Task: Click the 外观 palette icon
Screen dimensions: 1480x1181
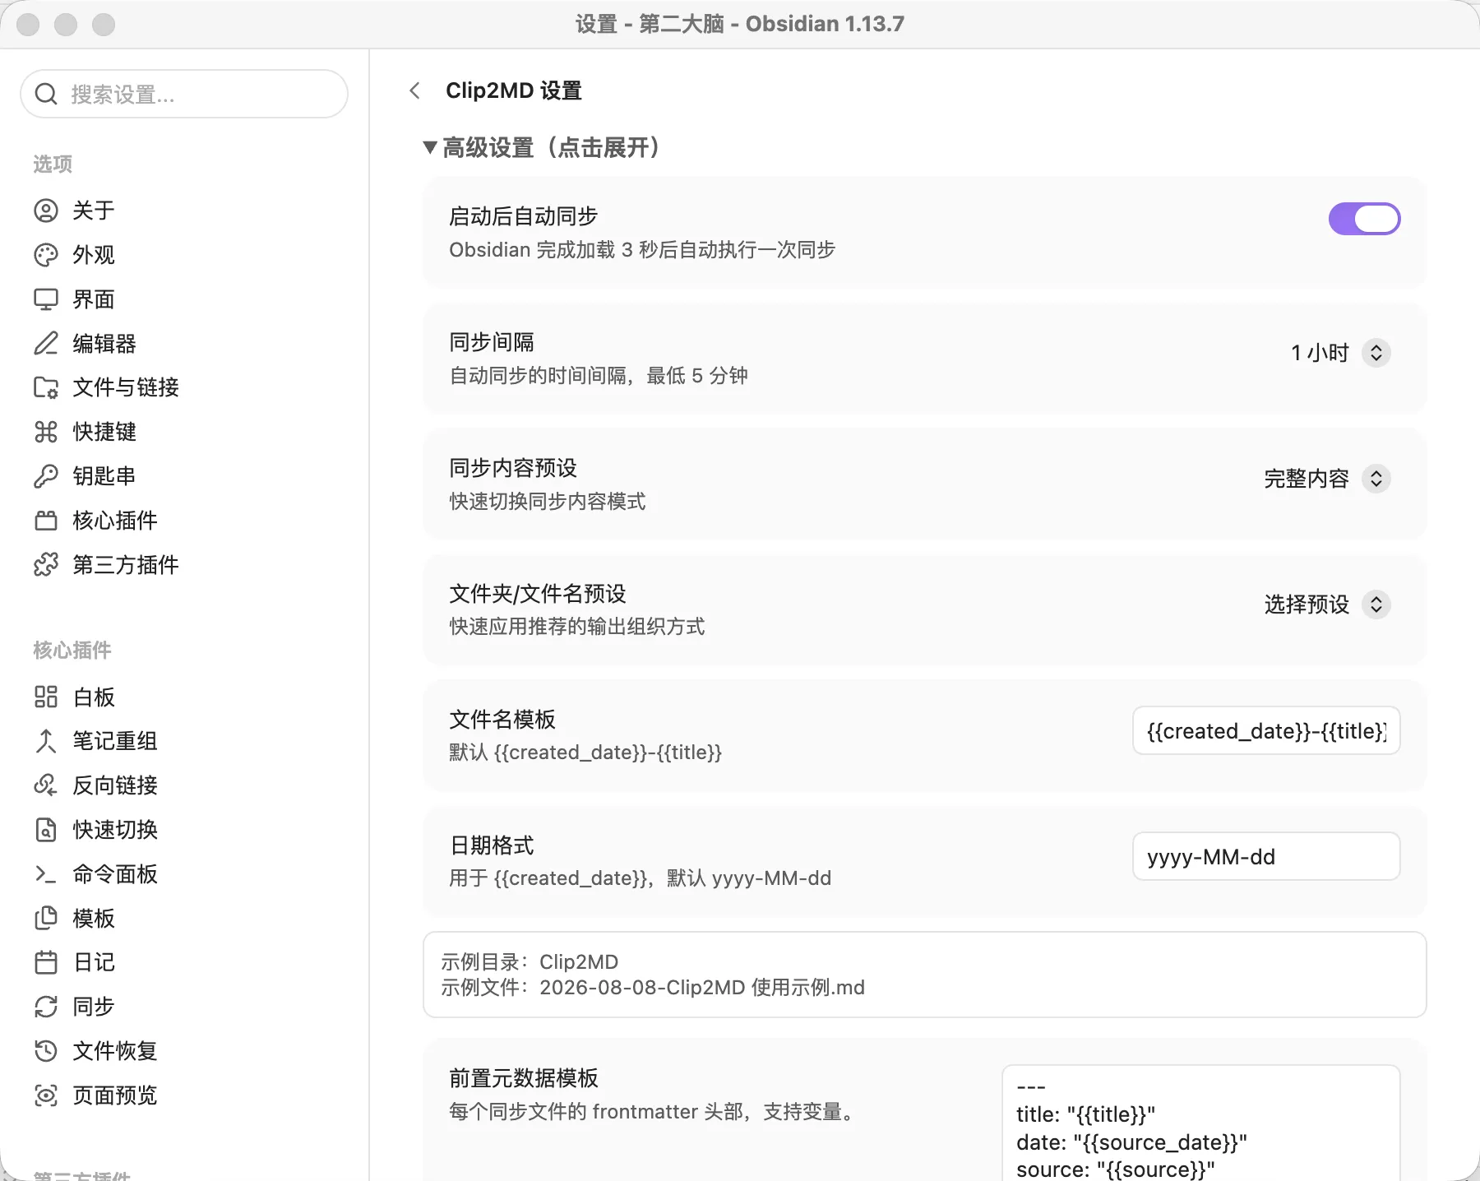Action: 46,255
